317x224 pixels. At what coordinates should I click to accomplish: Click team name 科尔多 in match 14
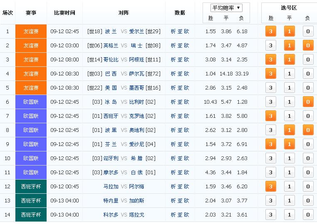(111, 215)
